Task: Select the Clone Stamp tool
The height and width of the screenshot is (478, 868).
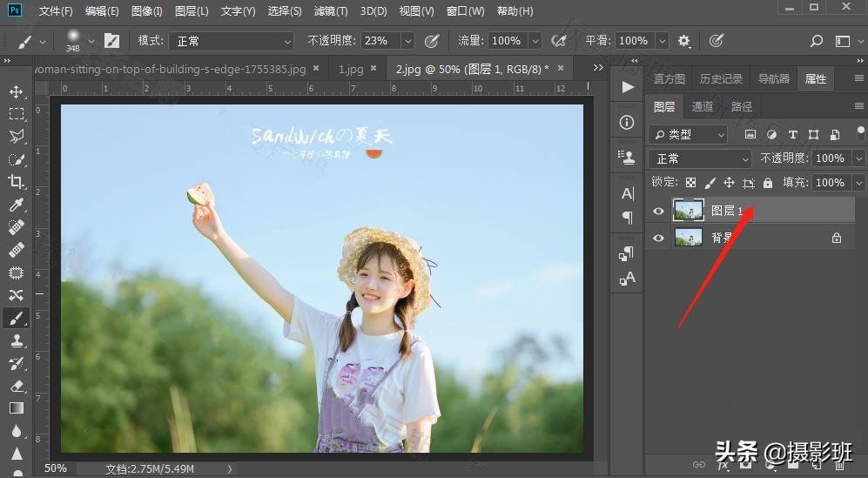Action: pos(16,341)
